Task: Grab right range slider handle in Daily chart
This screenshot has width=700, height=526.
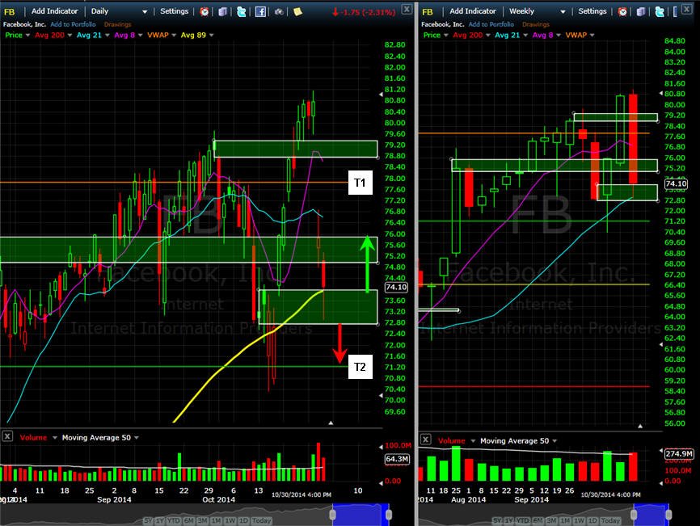Action: coord(389,515)
